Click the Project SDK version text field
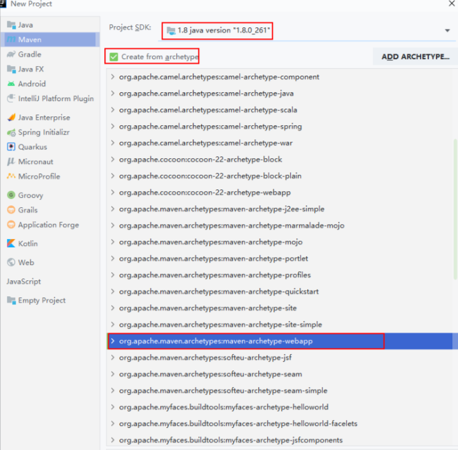 pos(224,31)
